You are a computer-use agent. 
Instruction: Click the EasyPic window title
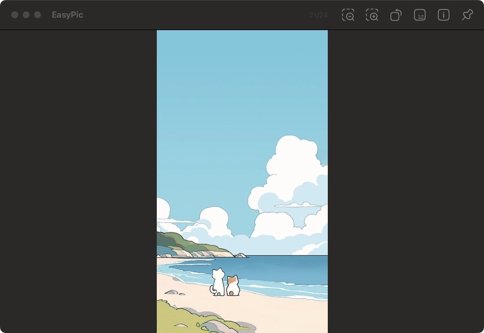click(x=67, y=15)
